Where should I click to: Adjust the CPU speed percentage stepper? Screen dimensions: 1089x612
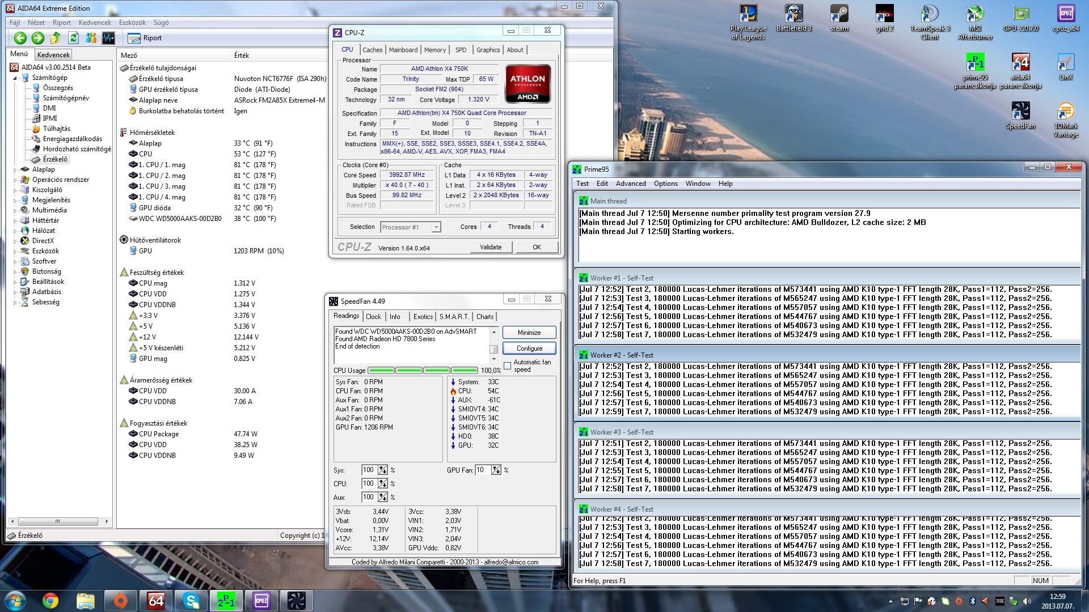pos(383,483)
